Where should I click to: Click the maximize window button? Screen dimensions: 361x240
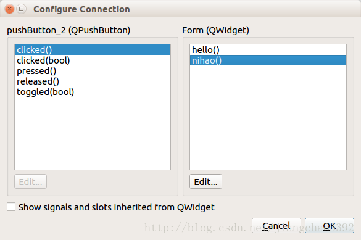coord(22,9)
